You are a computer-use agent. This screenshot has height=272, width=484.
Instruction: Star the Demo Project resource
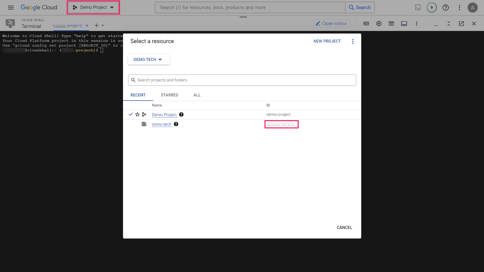tap(137, 114)
